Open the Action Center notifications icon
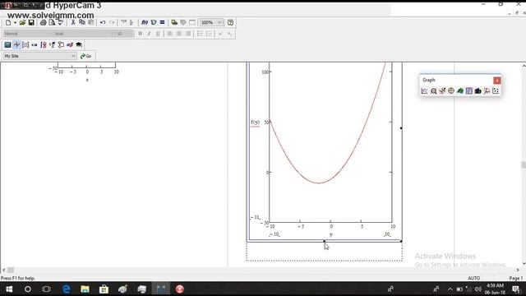The width and height of the screenshot is (526, 296). (x=516, y=289)
